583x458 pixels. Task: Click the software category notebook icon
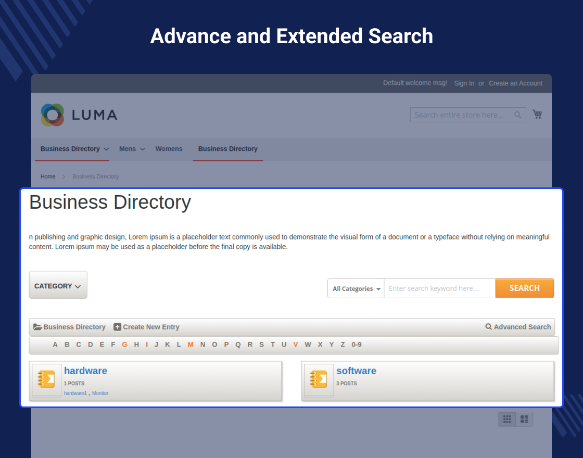(x=319, y=379)
